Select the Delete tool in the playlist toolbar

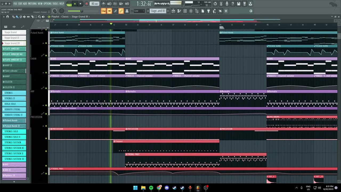pos(21,17)
